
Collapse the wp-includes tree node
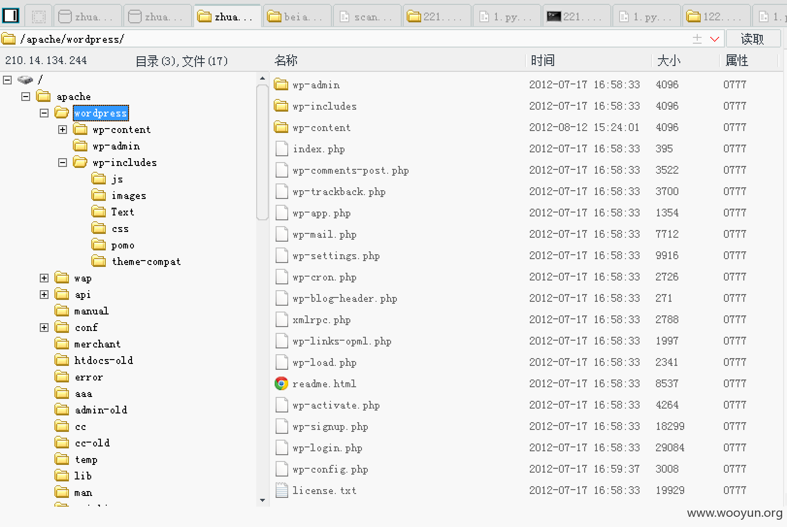click(x=63, y=162)
